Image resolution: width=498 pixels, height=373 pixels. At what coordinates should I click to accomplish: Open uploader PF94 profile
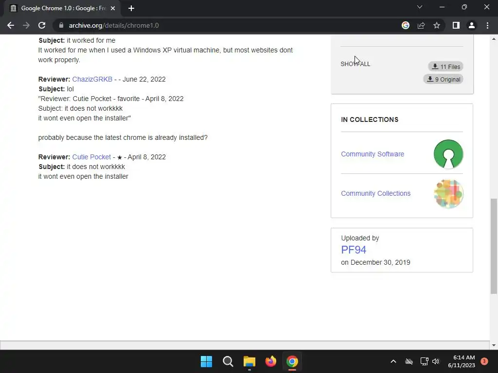[x=354, y=250]
